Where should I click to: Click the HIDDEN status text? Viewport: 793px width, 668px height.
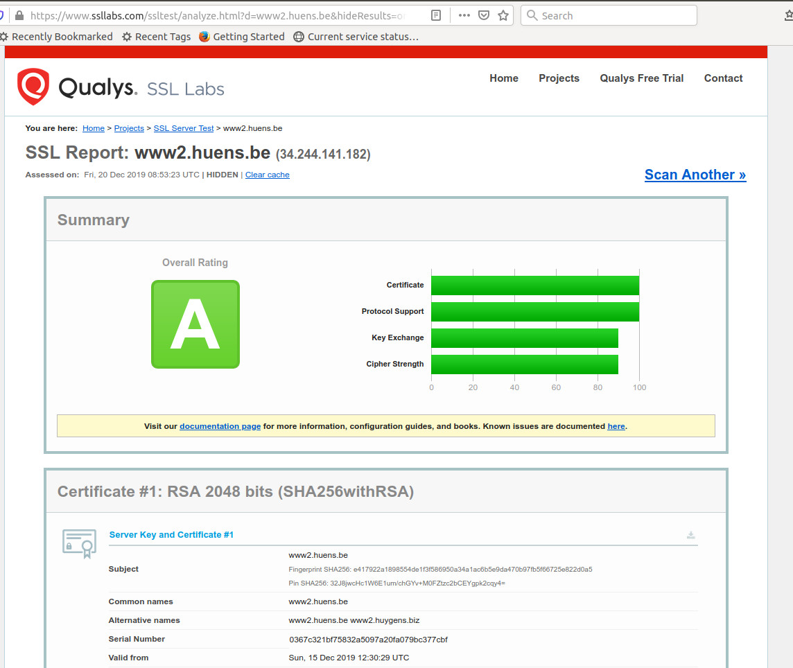(222, 175)
